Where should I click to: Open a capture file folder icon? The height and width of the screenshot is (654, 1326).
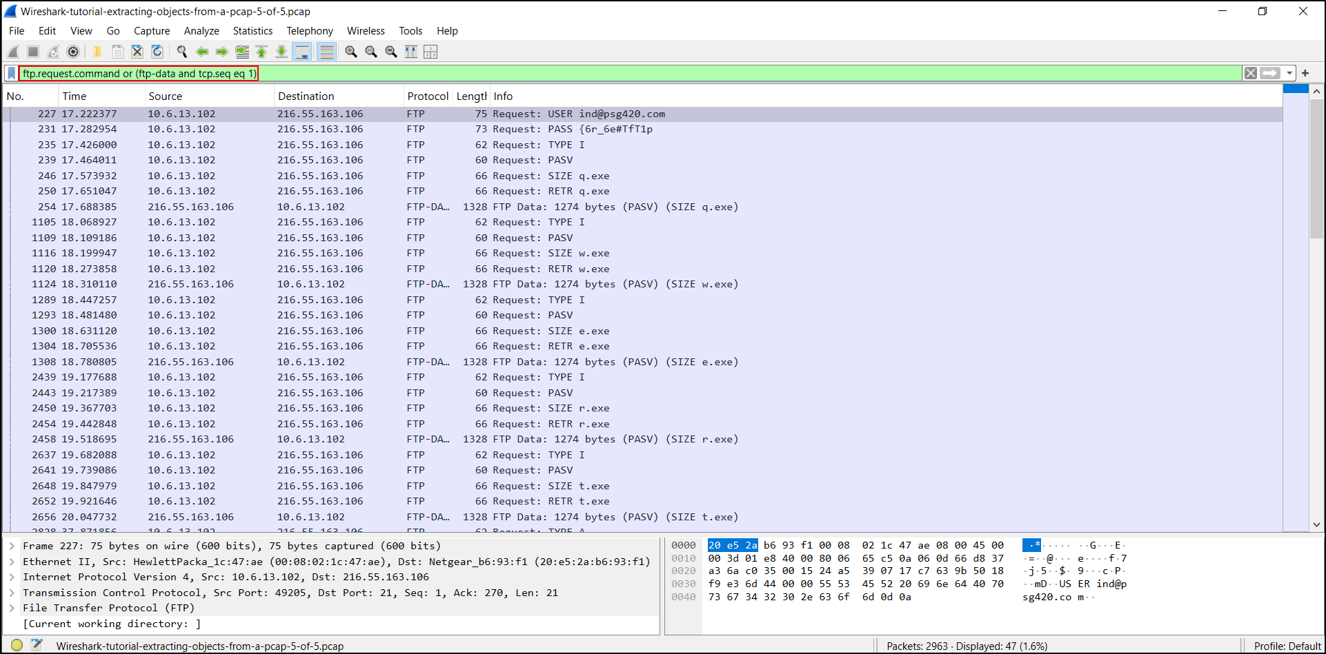point(97,52)
